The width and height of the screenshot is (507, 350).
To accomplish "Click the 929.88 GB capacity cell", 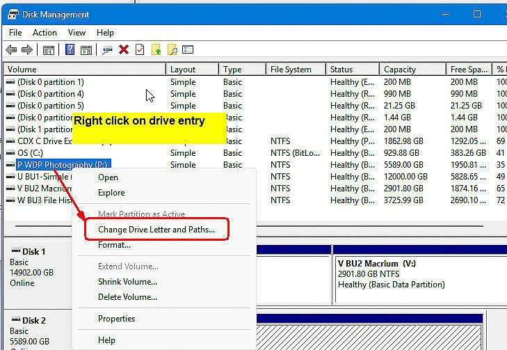I will (x=401, y=153).
